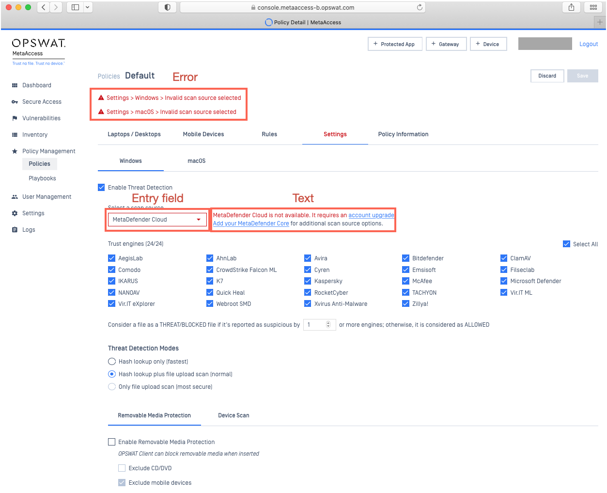
Task: Enable Removable Media Protection checkbox
Action: click(111, 442)
